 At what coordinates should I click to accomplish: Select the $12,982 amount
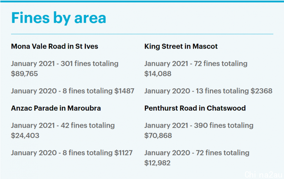click(157, 163)
